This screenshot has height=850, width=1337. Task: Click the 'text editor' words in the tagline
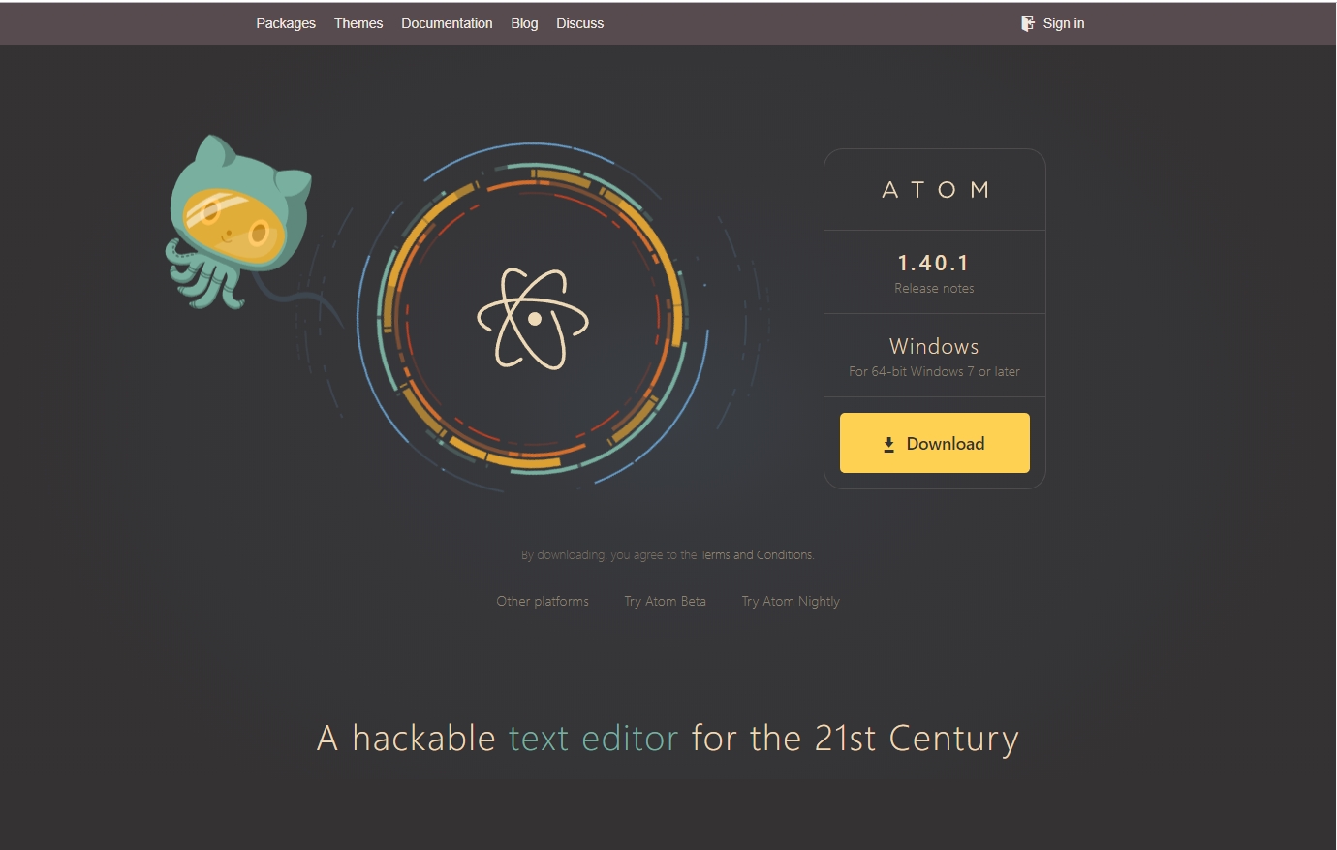click(x=593, y=739)
